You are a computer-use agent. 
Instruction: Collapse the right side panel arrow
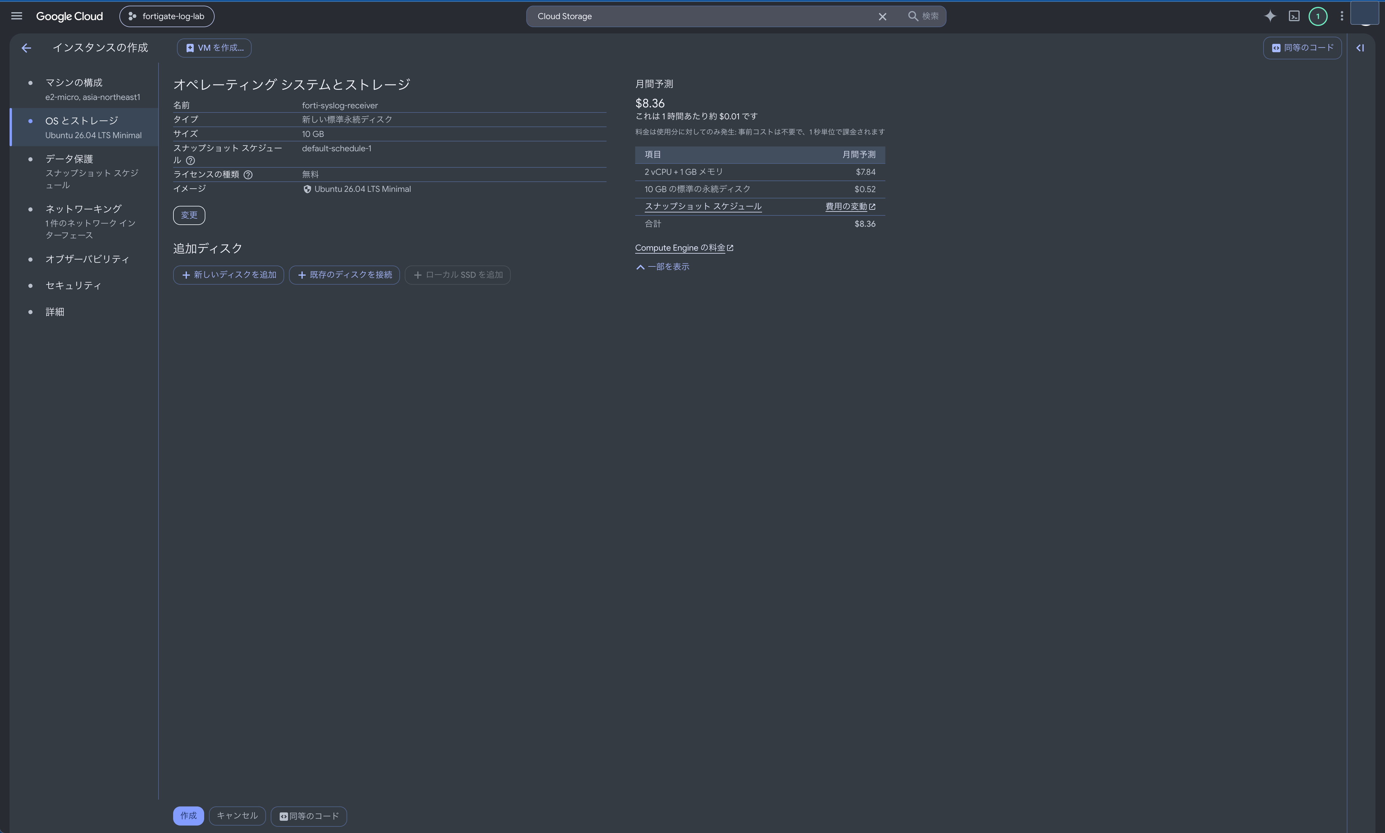coord(1360,48)
